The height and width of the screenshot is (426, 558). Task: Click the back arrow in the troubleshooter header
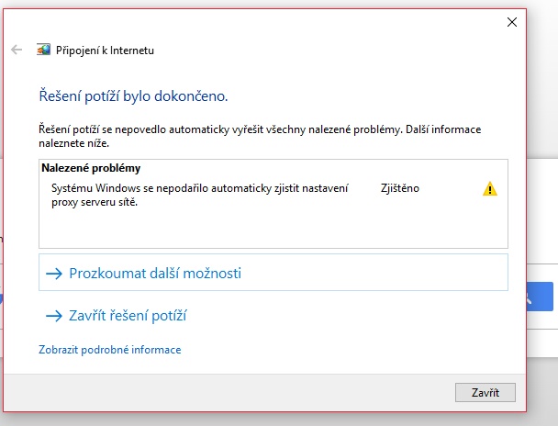17,50
